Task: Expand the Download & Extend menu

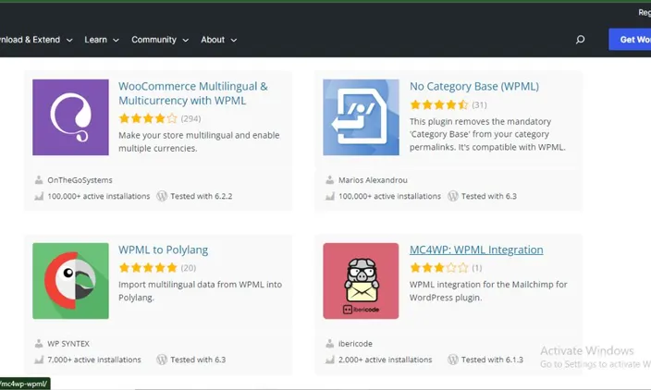Action: pyautogui.click(x=35, y=40)
